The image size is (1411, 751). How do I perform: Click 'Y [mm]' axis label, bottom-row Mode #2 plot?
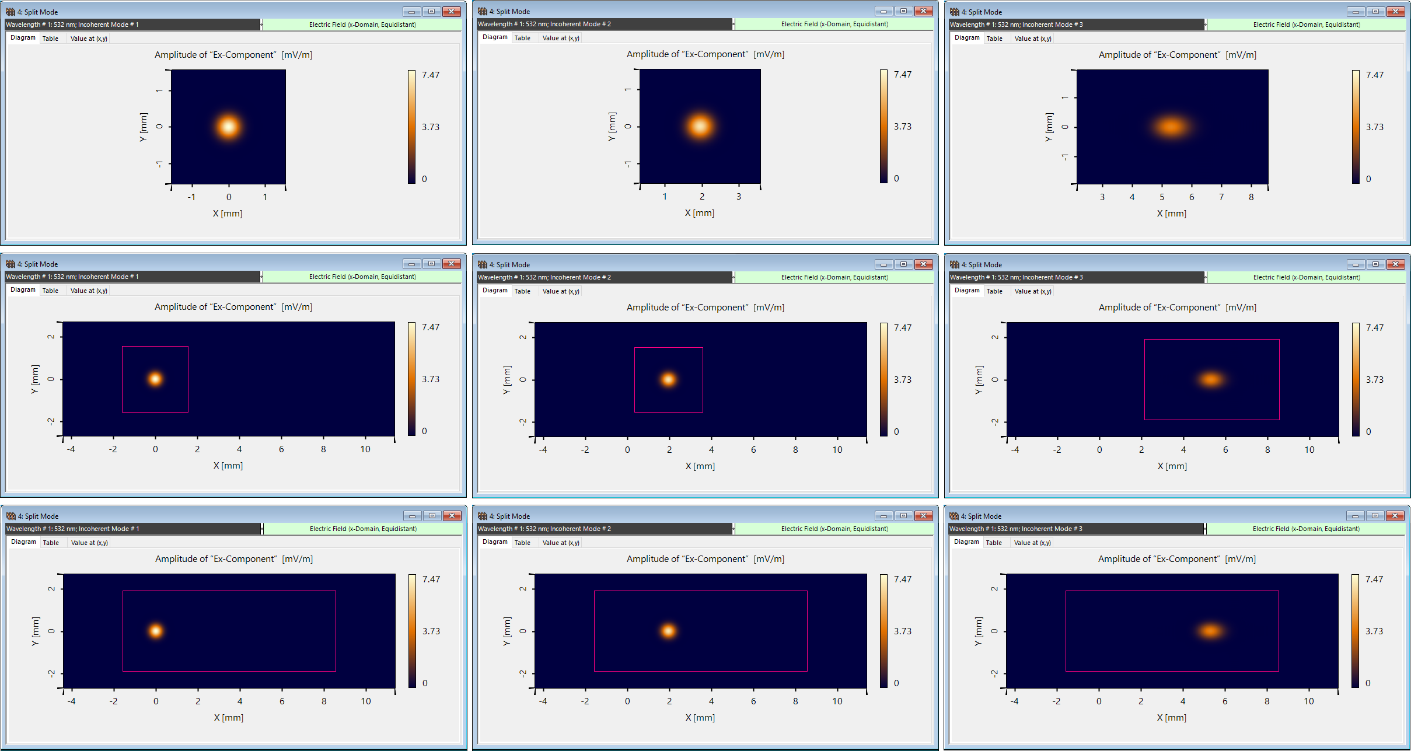click(x=507, y=631)
